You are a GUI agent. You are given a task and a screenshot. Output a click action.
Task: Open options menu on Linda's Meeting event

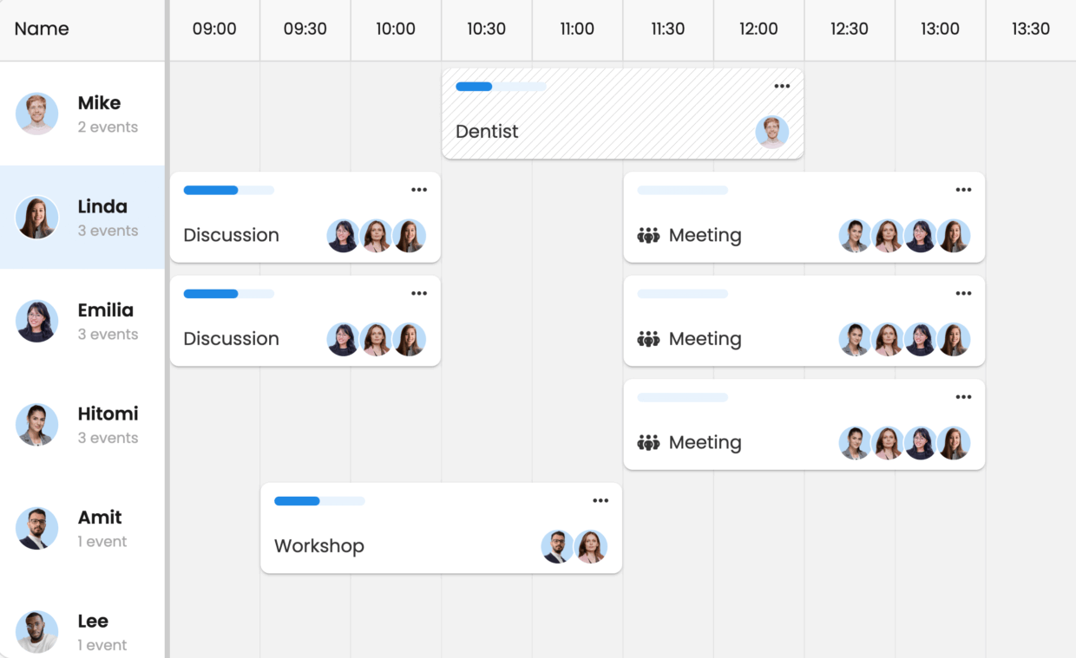963,190
